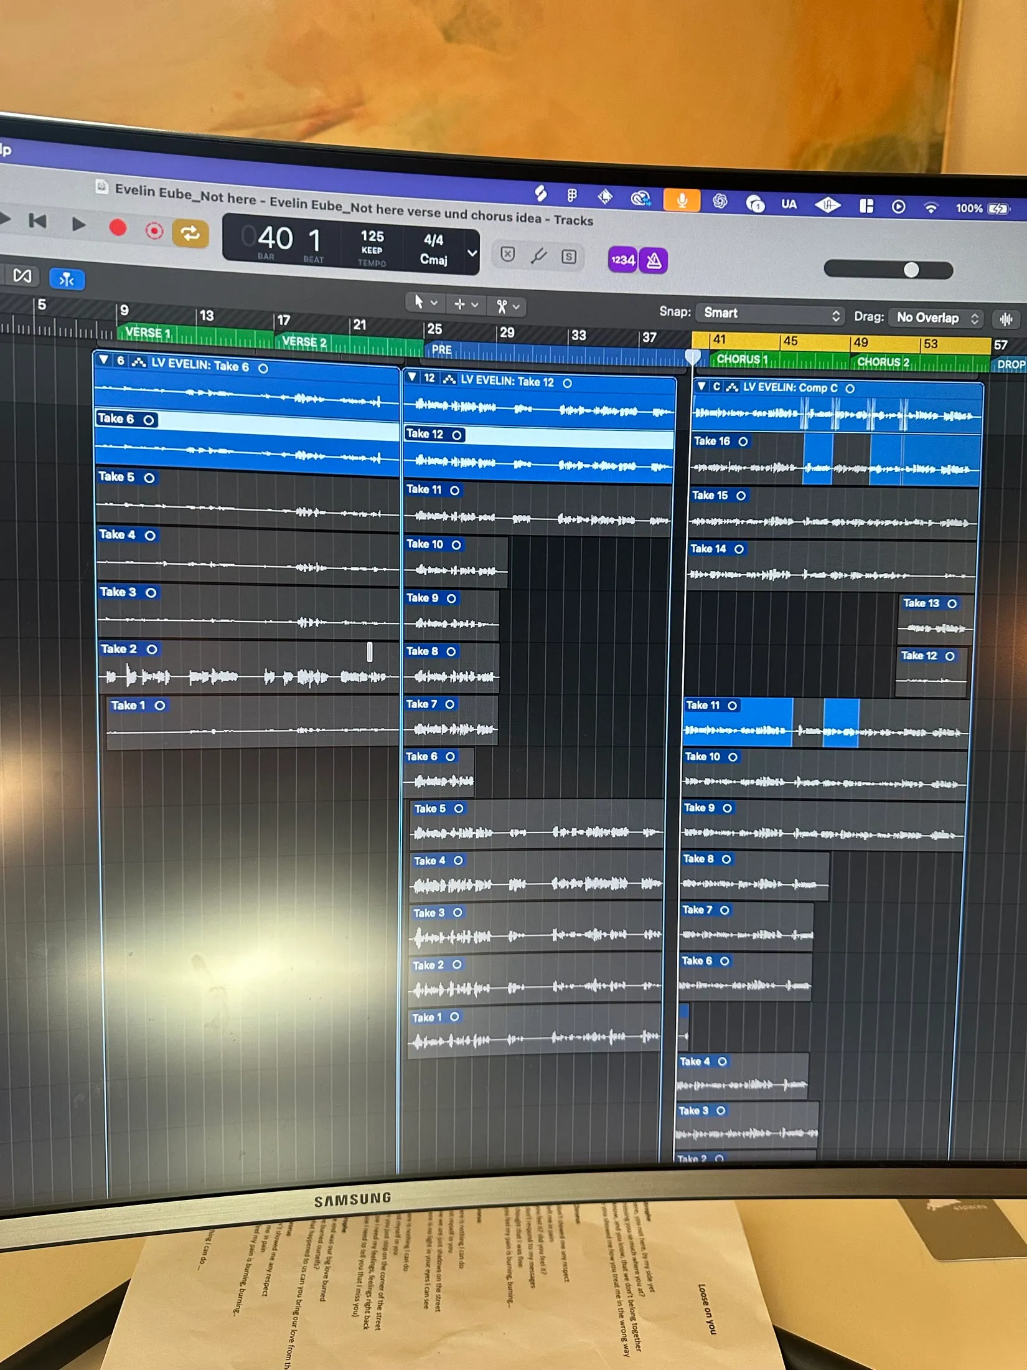Open the scissors tool menu
The width and height of the screenshot is (1027, 1370).
click(507, 306)
